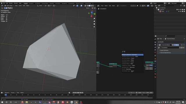Switch to Layout workspace tab
The image size is (186, 104).
click(x=26, y=3)
